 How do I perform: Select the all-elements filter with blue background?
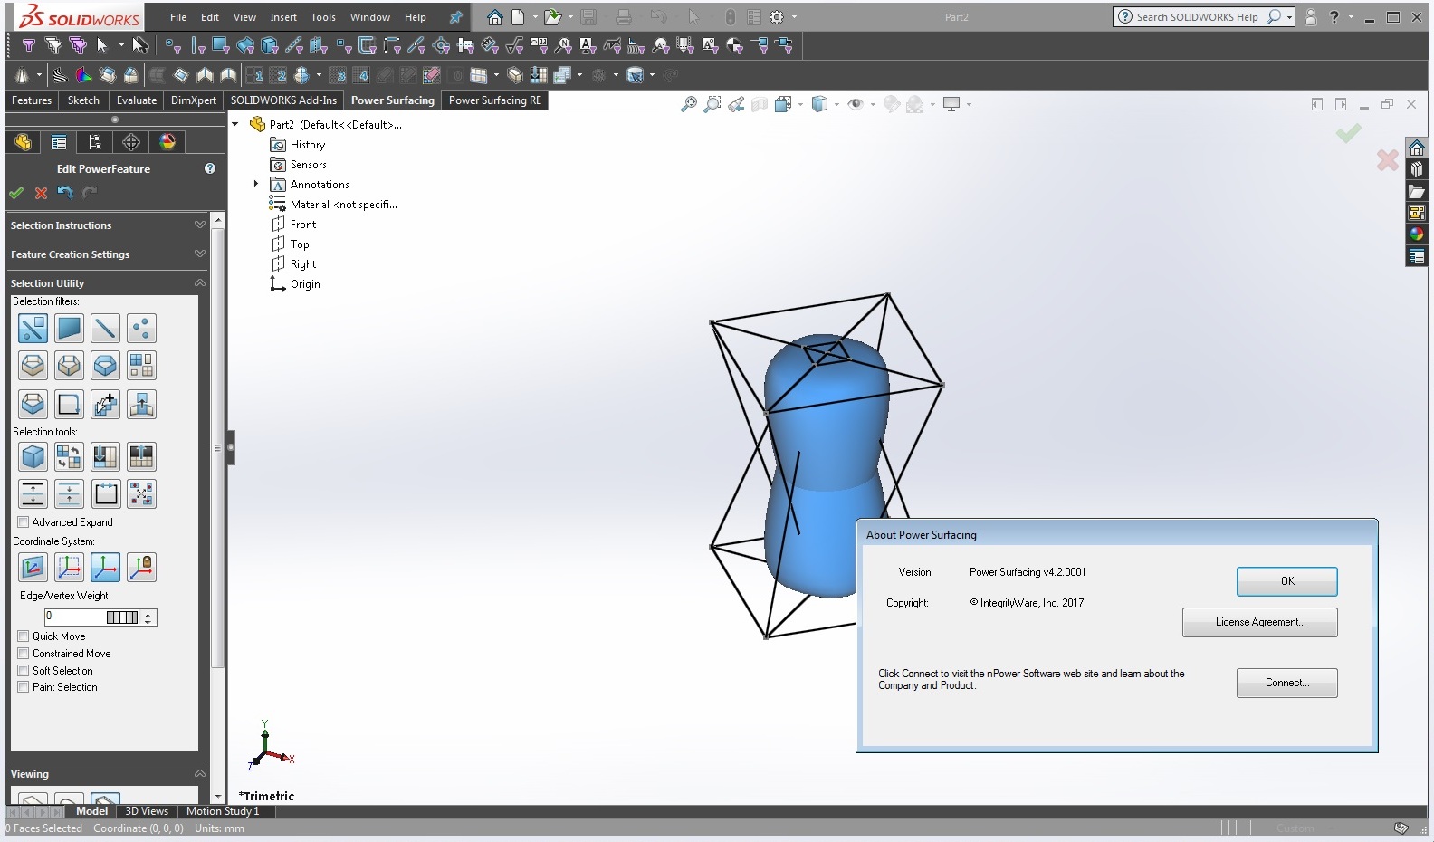(x=33, y=329)
